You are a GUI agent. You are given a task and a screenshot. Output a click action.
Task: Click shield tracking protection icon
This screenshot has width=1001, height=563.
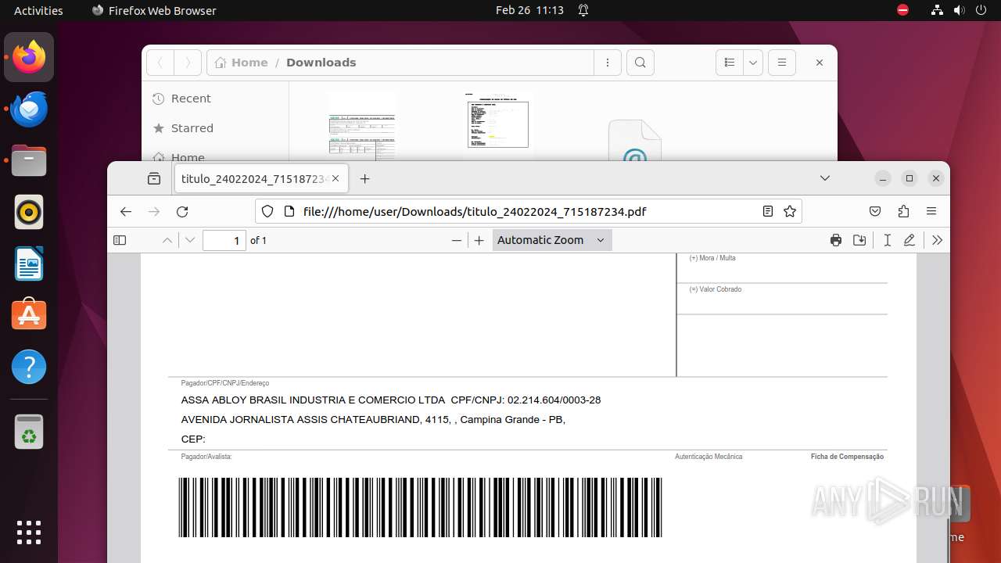267,211
